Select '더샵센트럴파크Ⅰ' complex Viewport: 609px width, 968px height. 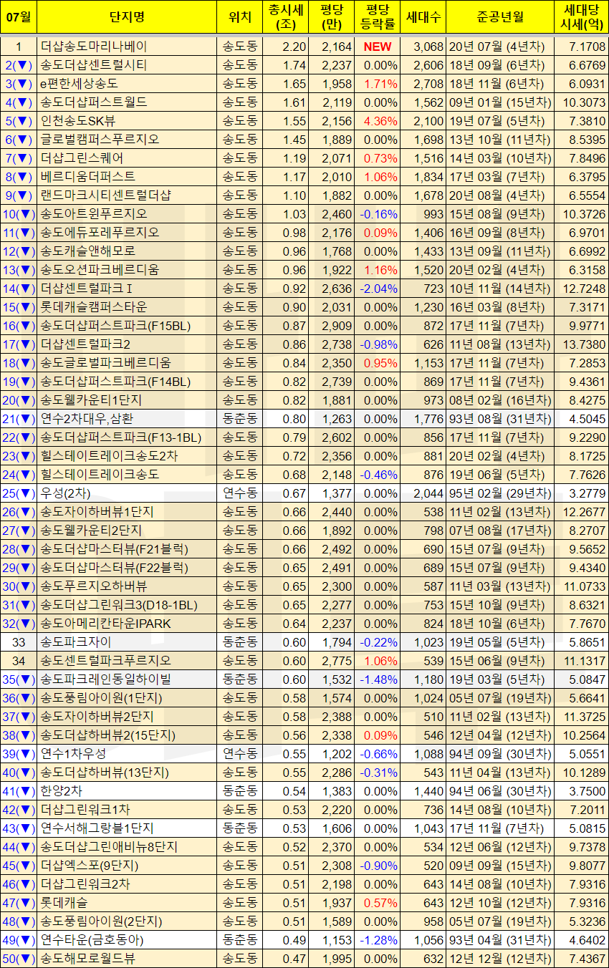[87, 289]
